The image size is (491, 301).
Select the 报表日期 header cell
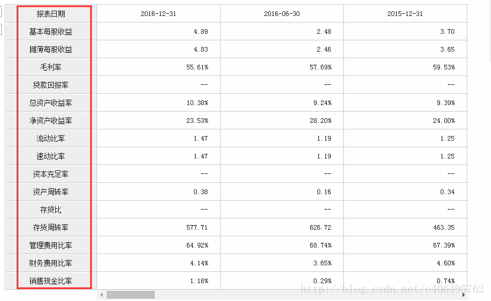click(x=51, y=14)
